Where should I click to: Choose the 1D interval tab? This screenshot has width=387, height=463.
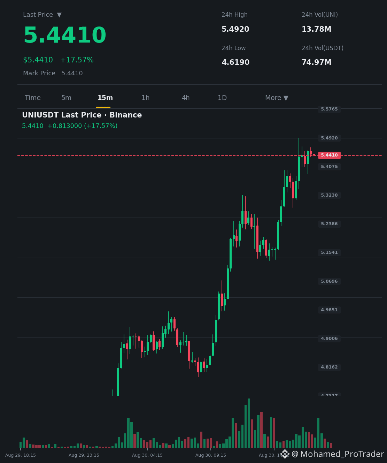pos(222,98)
